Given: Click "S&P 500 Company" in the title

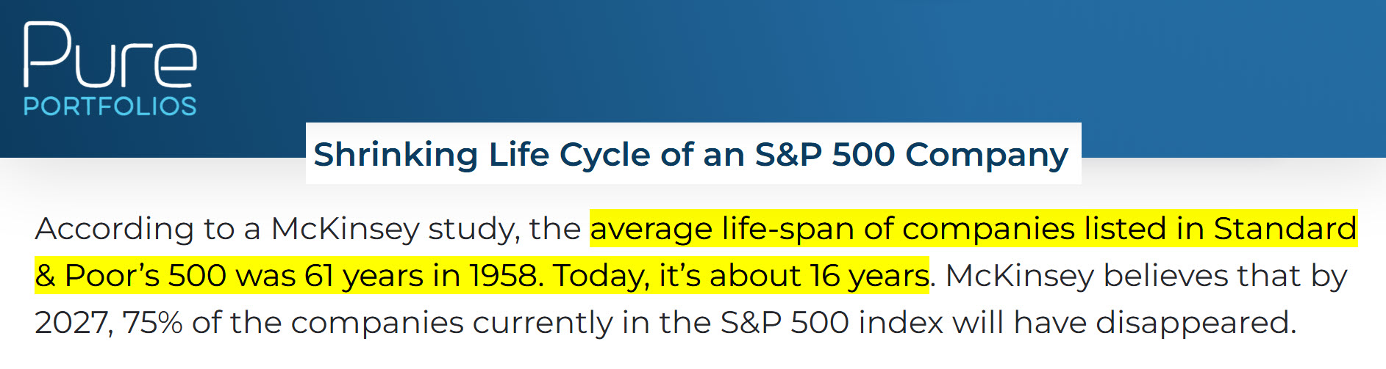Looking at the screenshot, I should tap(912, 155).
